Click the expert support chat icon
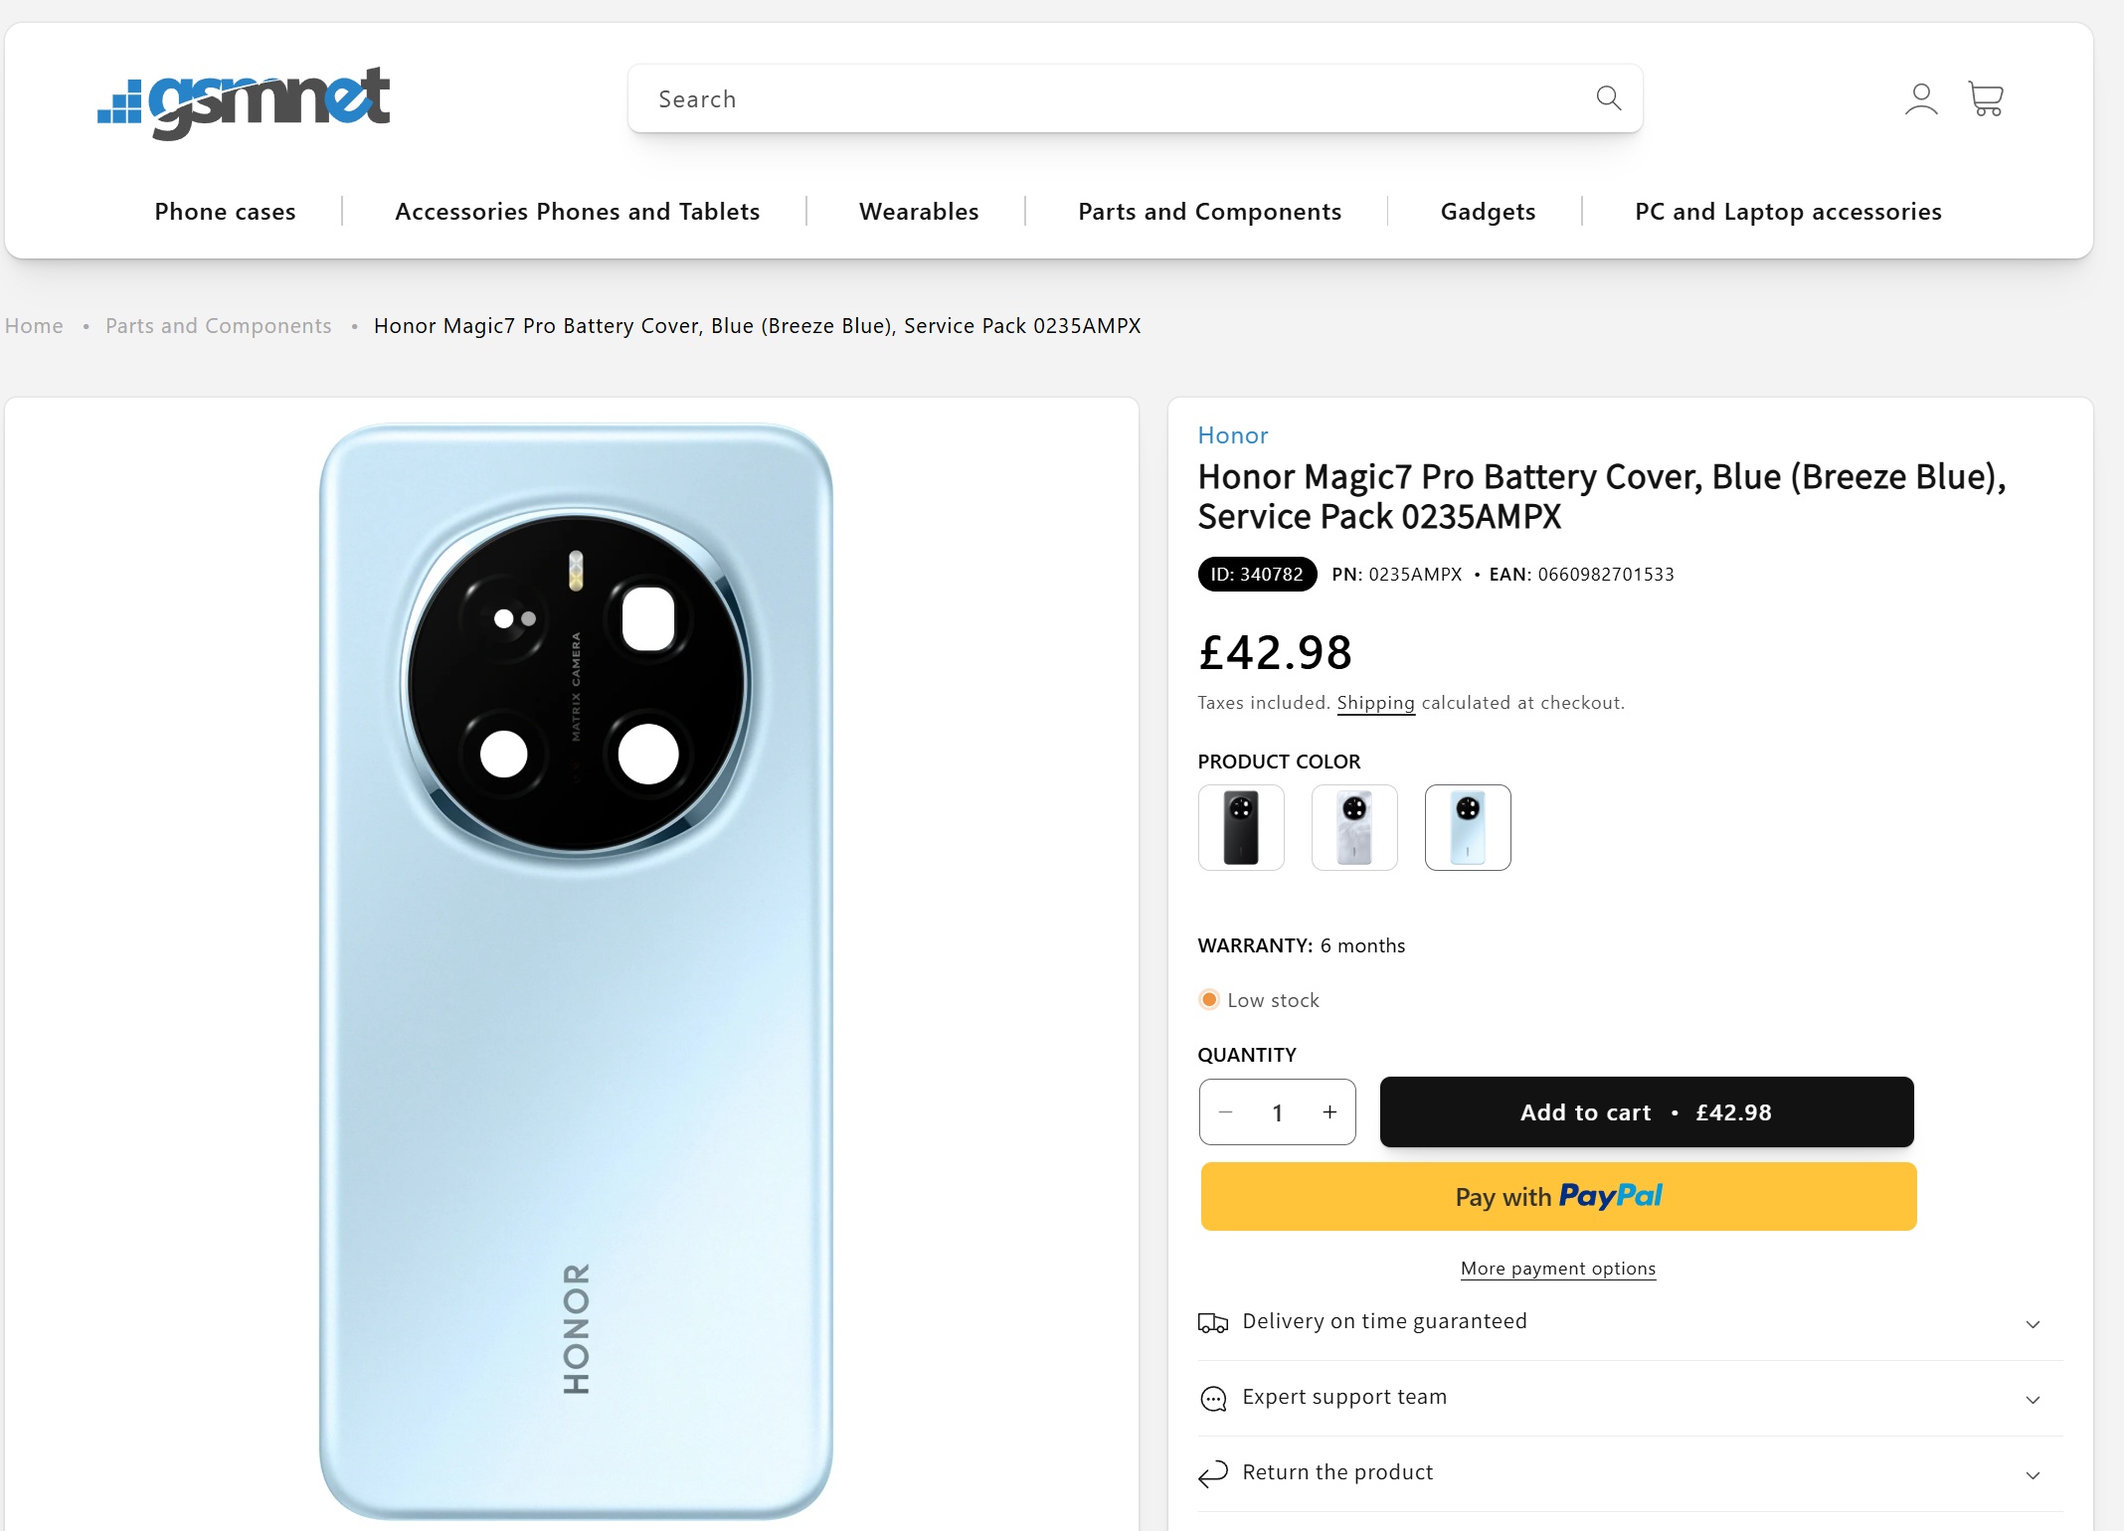This screenshot has width=2124, height=1531. coord(1213,1399)
